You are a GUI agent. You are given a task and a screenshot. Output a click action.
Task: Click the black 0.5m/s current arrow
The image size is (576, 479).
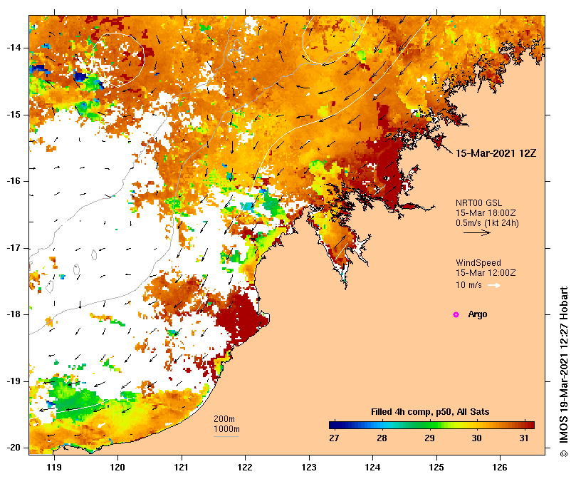pyautogui.click(x=477, y=232)
